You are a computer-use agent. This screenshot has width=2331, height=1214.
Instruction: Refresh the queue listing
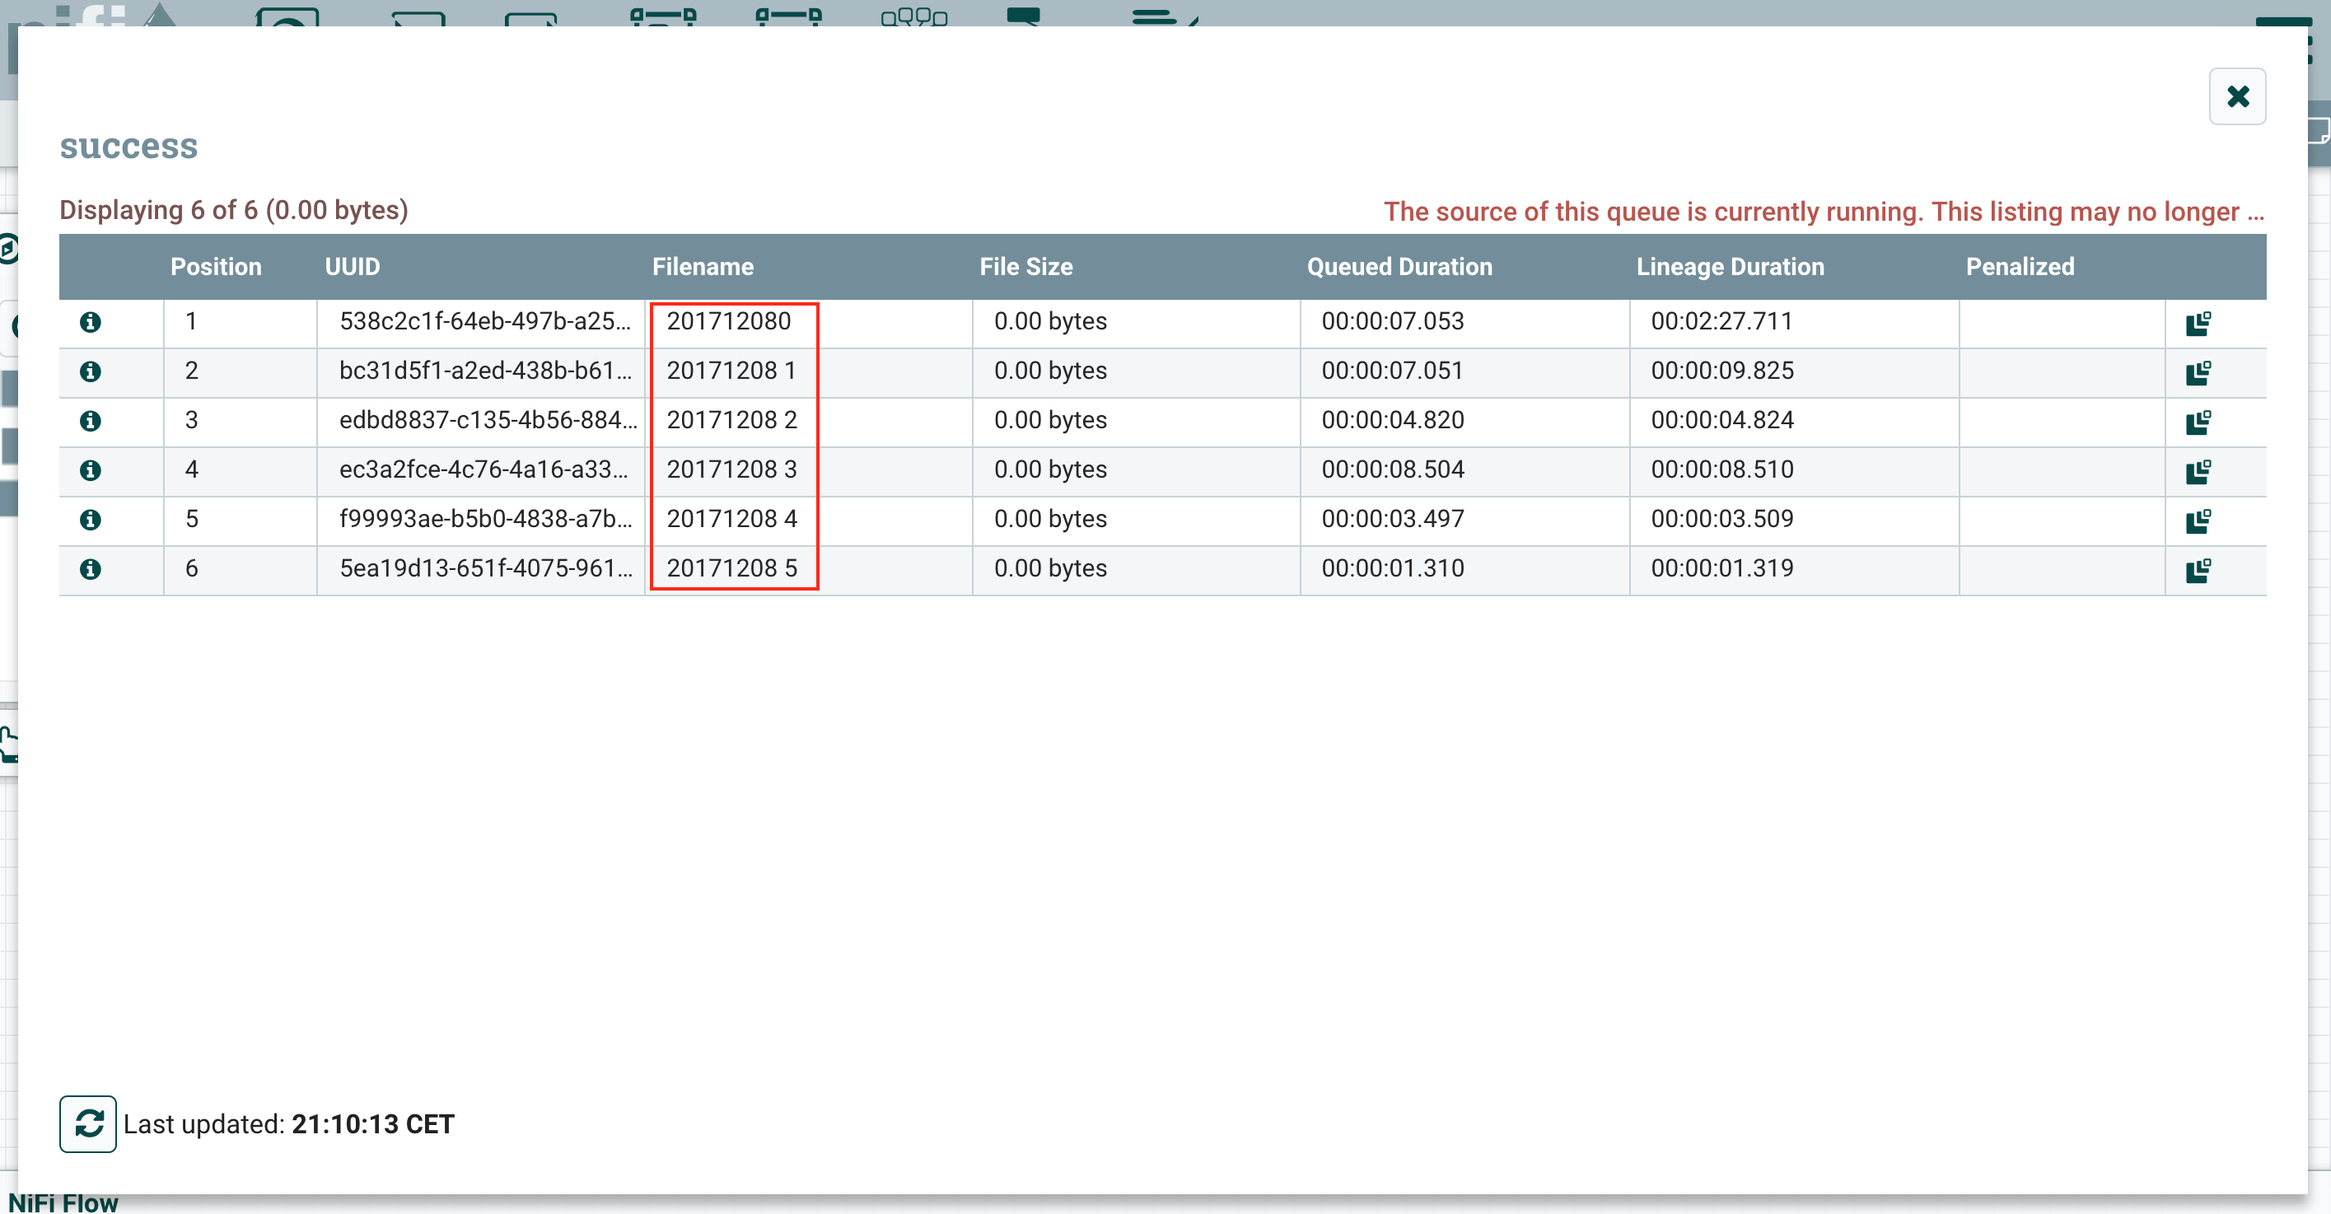click(88, 1123)
